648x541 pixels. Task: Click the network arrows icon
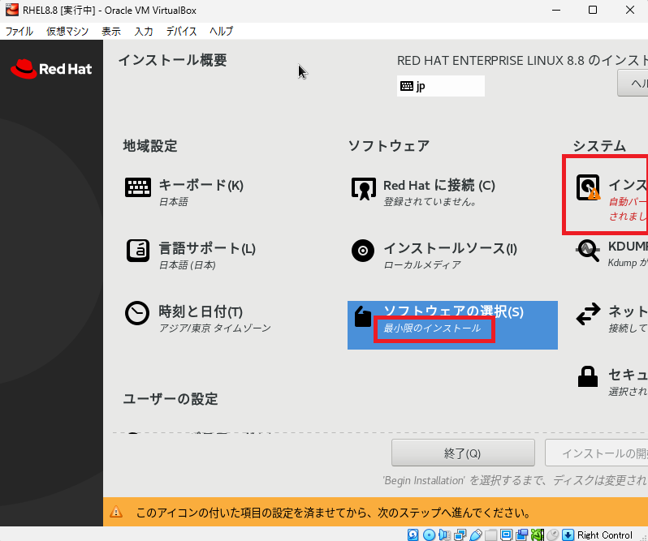click(x=588, y=314)
